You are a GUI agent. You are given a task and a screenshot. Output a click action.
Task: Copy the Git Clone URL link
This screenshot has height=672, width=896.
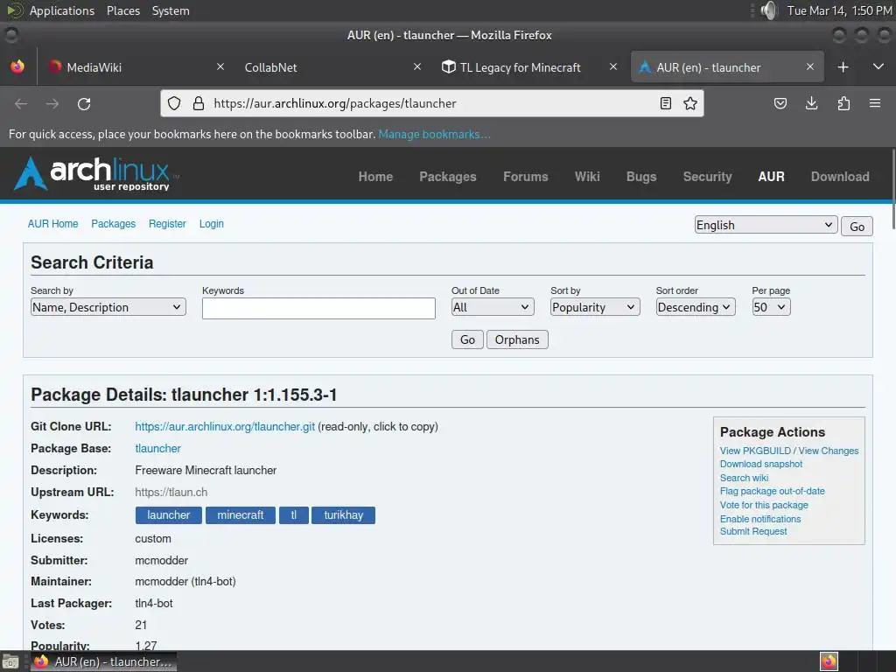click(x=225, y=427)
